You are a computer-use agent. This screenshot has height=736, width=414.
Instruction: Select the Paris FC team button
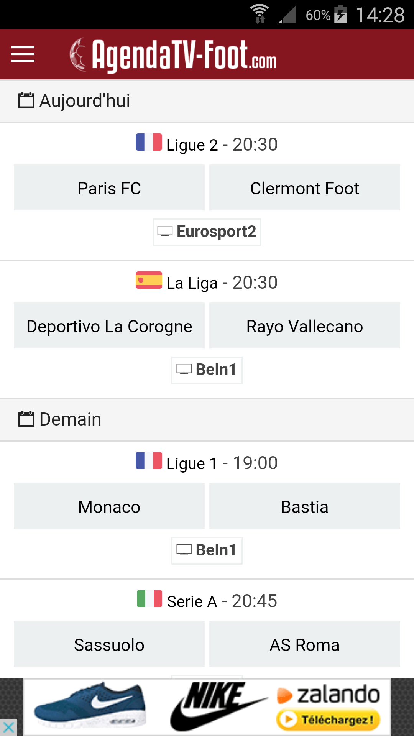point(109,188)
